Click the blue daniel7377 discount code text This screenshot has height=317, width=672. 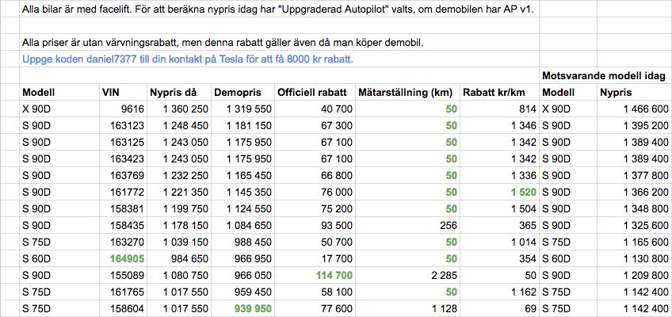(188, 59)
